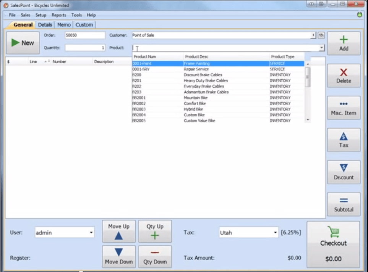Click the Move Up button
Image resolution: width=368 pixels, height=272 pixels.
[x=118, y=231]
